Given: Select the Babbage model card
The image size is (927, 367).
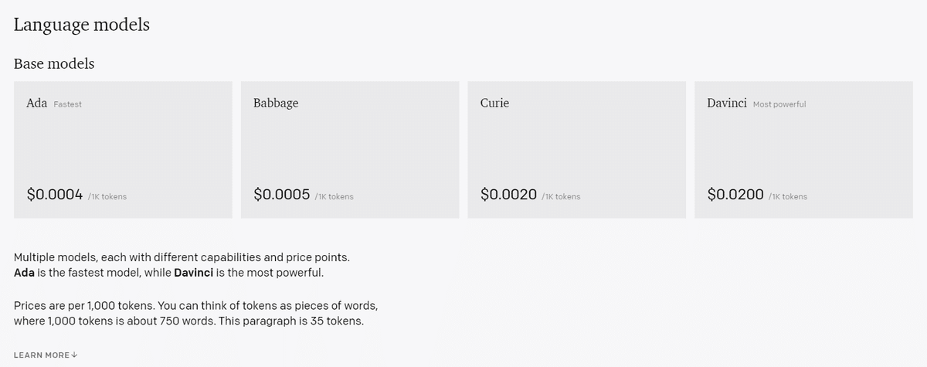Looking at the screenshot, I should pos(350,150).
